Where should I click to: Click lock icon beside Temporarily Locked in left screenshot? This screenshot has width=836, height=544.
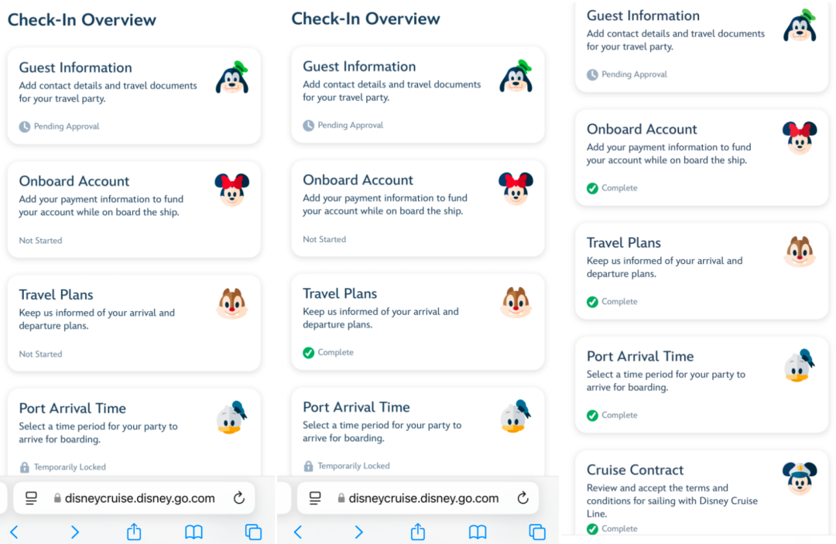point(25,467)
